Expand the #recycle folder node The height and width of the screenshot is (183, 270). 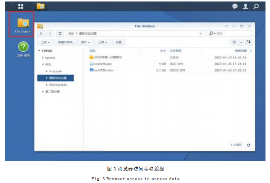coord(47,71)
